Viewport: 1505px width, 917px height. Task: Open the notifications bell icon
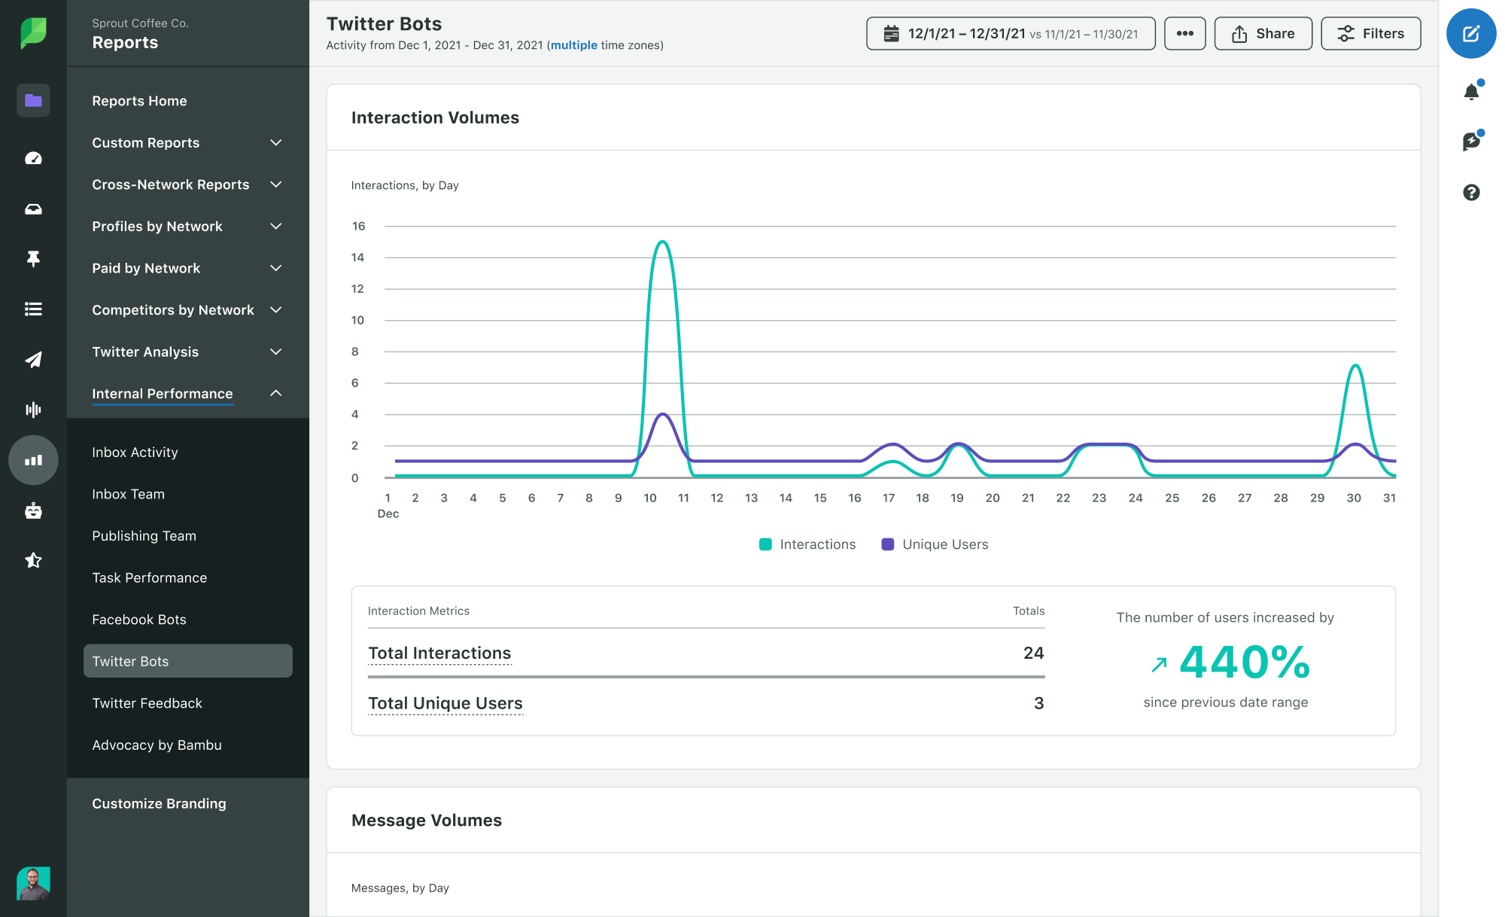pos(1471,92)
